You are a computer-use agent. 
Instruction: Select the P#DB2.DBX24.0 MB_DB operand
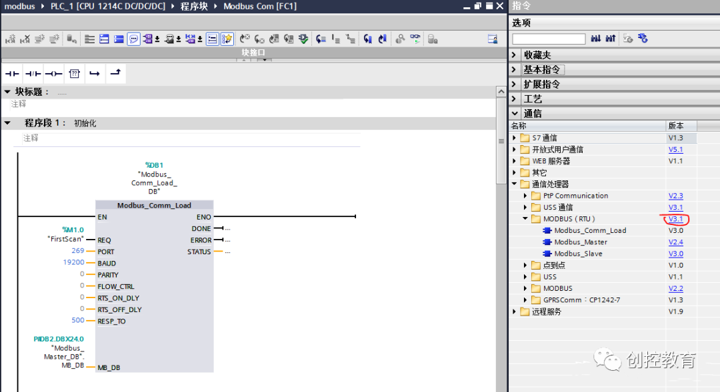[59, 352]
